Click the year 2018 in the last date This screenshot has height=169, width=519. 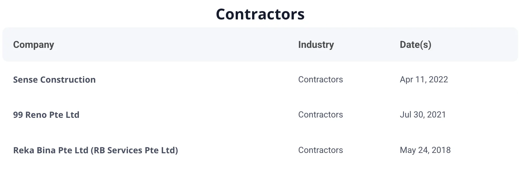click(x=442, y=150)
